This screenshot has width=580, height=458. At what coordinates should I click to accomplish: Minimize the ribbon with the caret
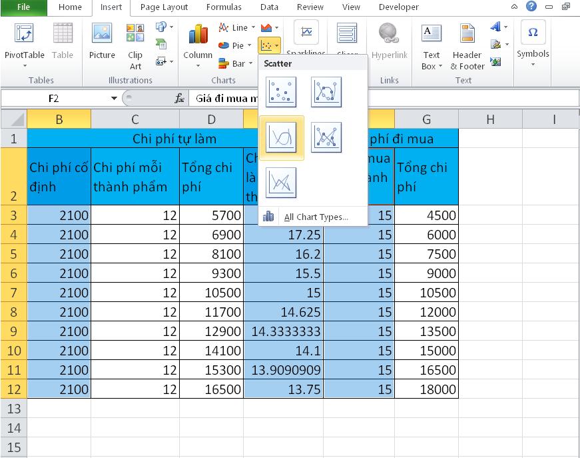pyautogui.click(x=514, y=7)
